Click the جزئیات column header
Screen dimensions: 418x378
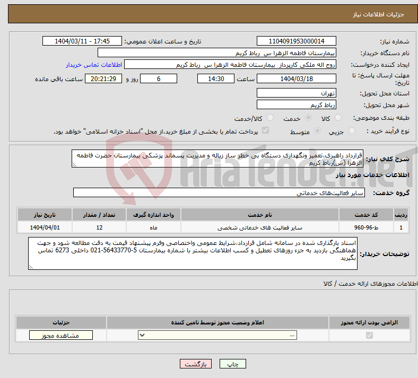click(61, 322)
